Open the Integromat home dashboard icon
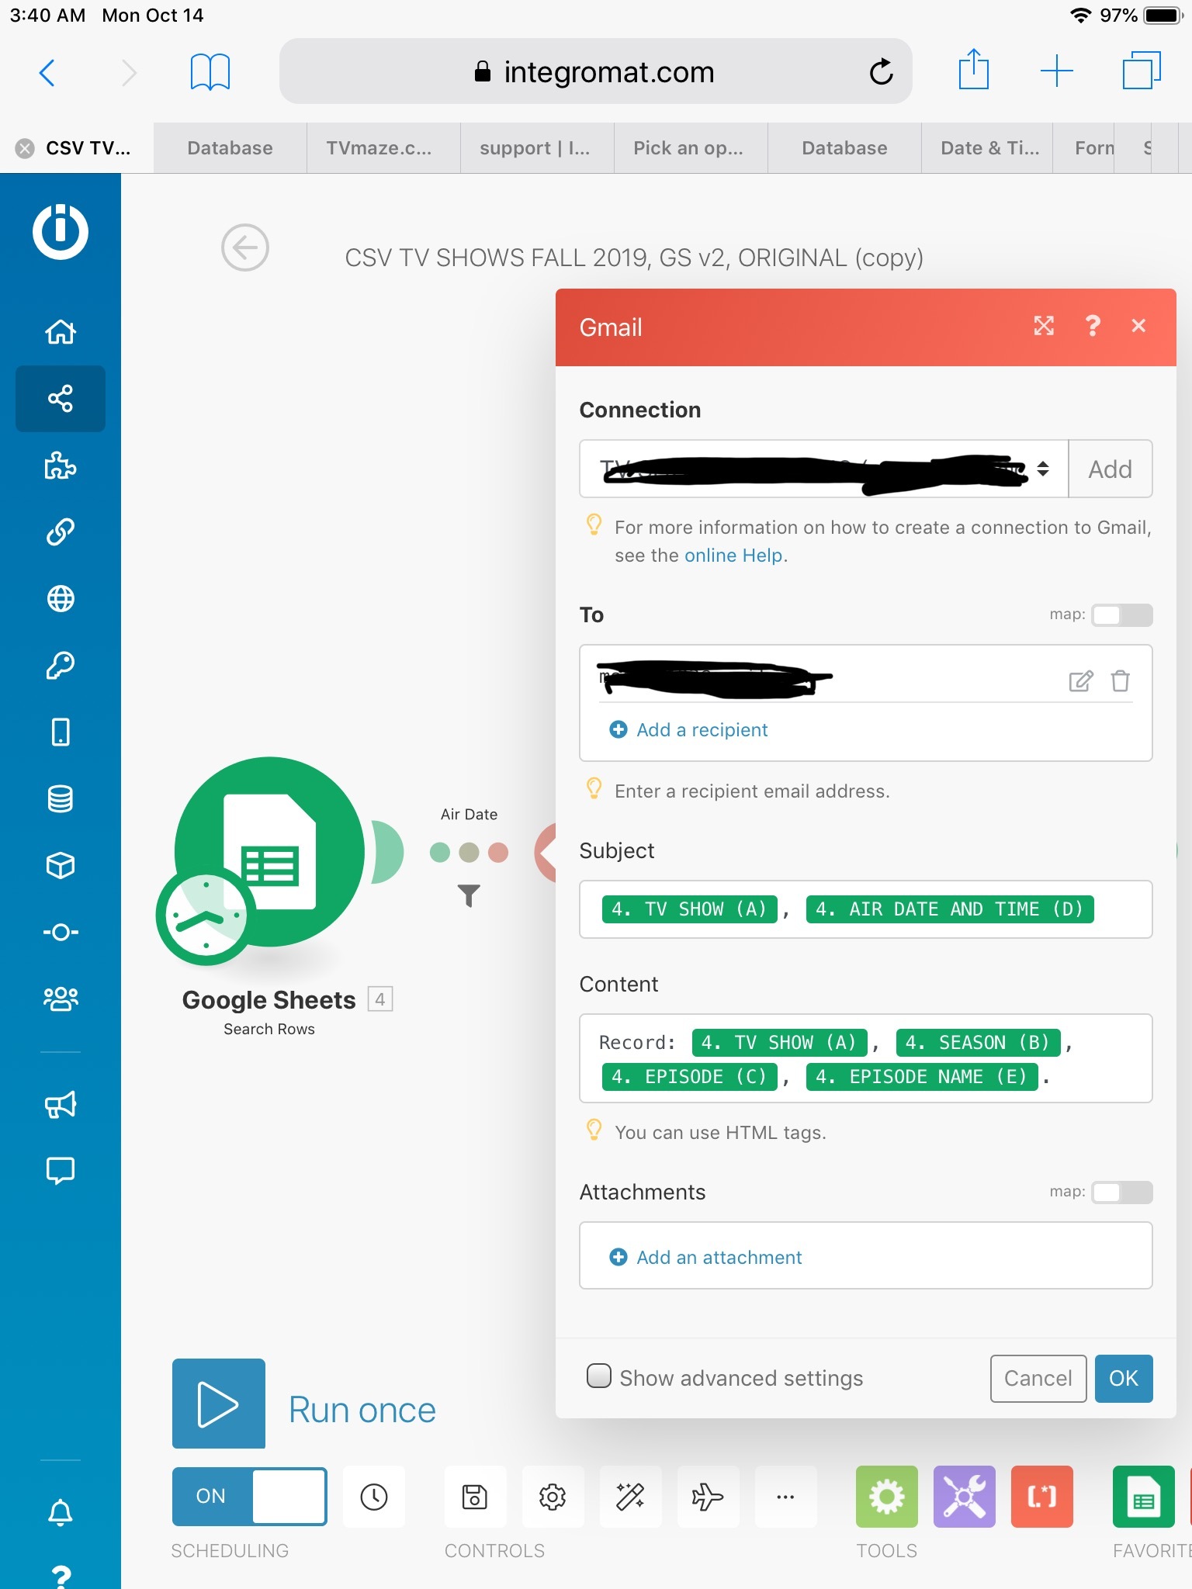Viewport: 1192px width, 1589px height. pyautogui.click(x=61, y=332)
